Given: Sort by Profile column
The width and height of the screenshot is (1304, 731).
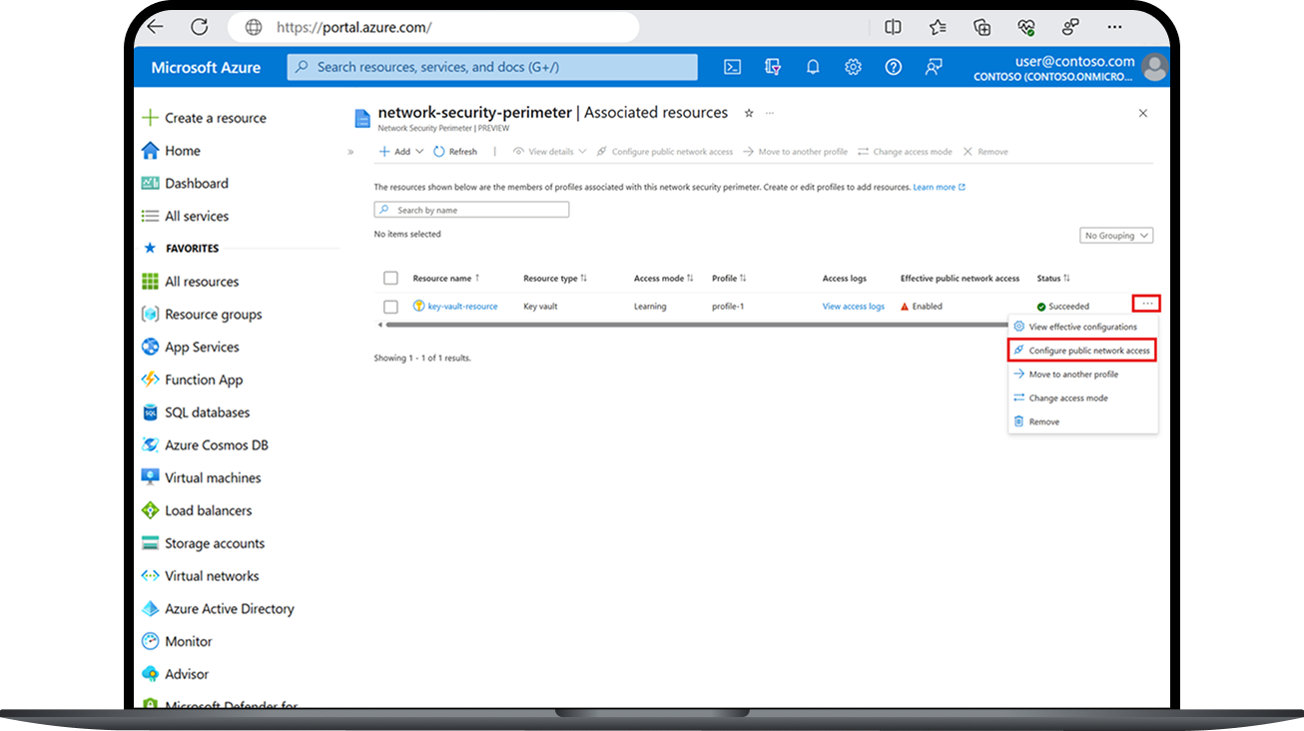Looking at the screenshot, I should click(729, 279).
